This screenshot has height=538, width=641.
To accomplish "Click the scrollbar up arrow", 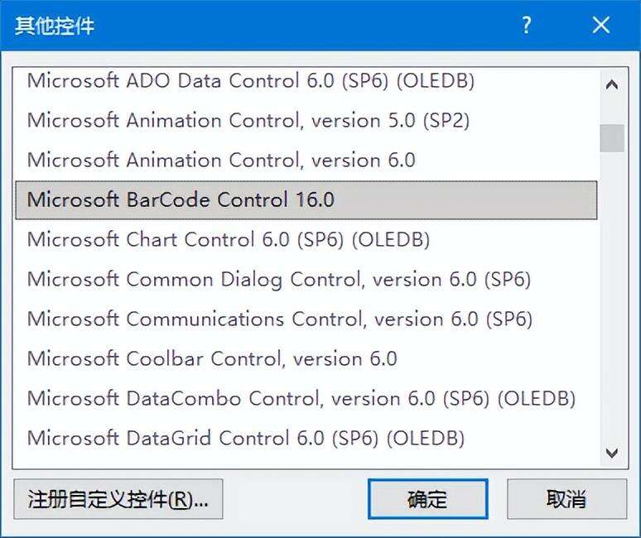I will 612,84.
